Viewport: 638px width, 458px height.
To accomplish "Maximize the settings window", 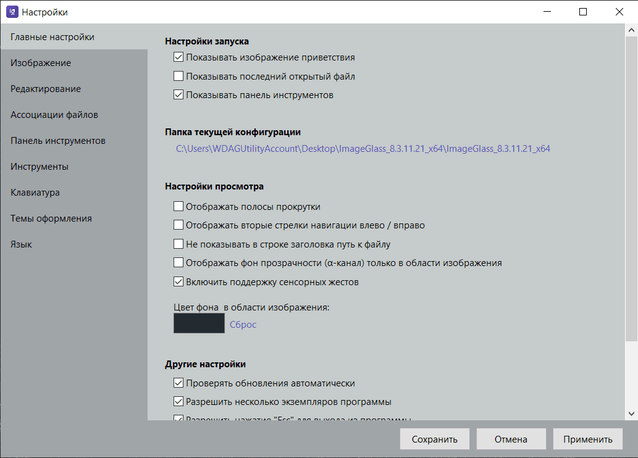I will (583, 12).
